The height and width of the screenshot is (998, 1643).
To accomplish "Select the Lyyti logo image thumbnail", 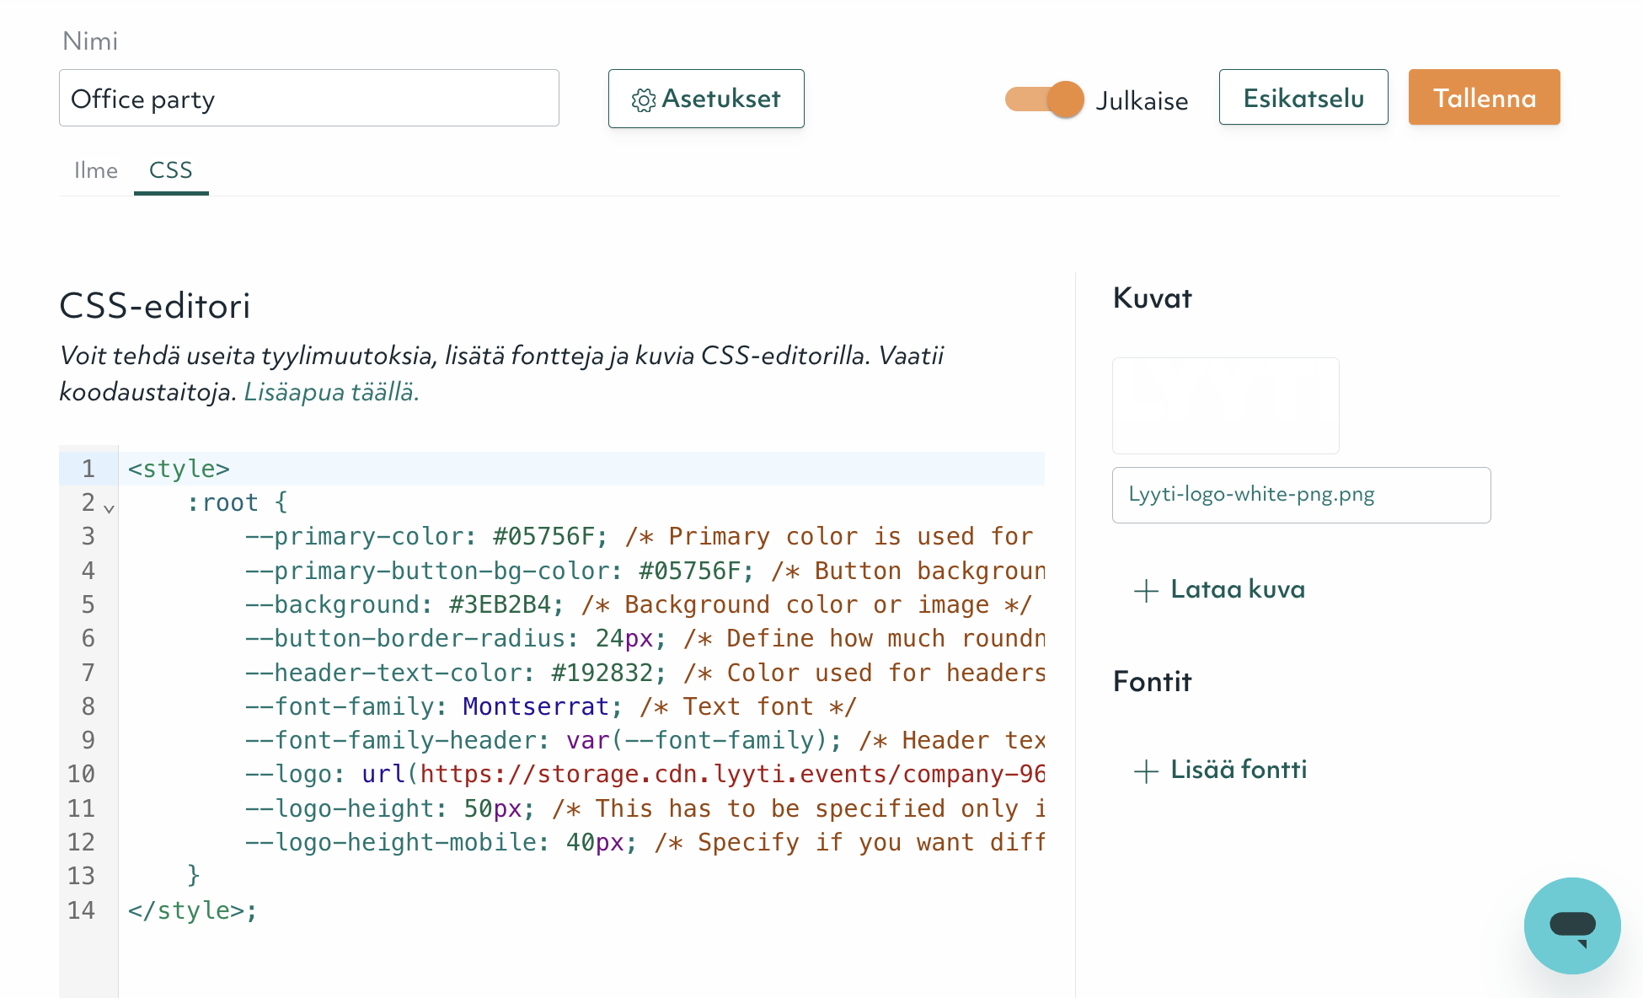I will tap(1225, 405).
